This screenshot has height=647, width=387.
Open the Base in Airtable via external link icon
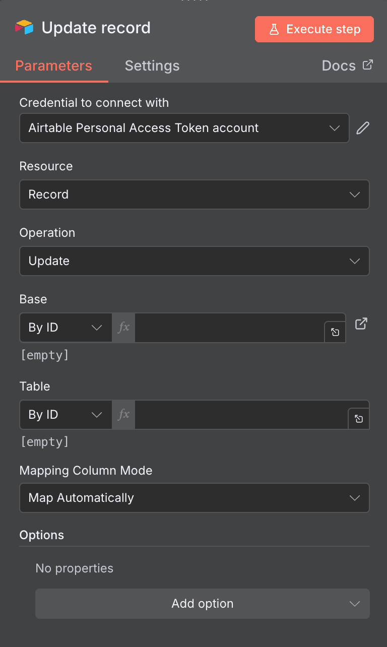(x=361, y=324)
